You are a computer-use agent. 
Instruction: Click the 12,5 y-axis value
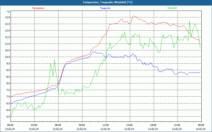(x=8, y=24)
